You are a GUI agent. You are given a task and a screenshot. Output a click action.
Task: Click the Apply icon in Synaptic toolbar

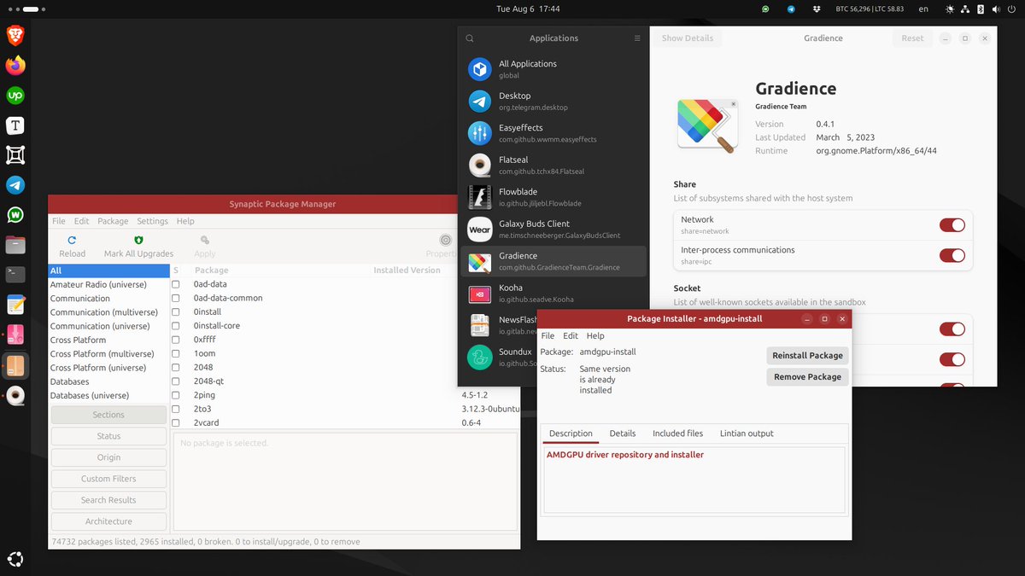(x=204, y=241)
